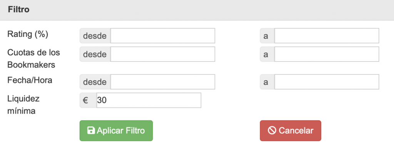Click the ban circle icon on Cancelar
The image size is (394, 147).
[272, 130]
